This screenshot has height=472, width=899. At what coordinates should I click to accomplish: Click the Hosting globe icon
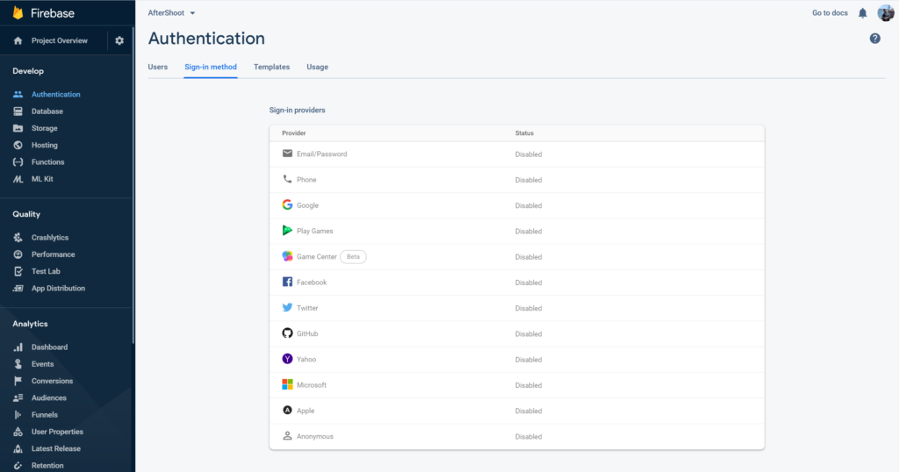click(18, 145)
